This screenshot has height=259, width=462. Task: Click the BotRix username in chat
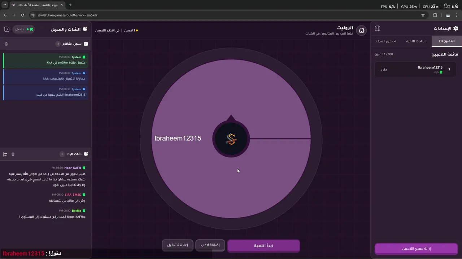76,211
